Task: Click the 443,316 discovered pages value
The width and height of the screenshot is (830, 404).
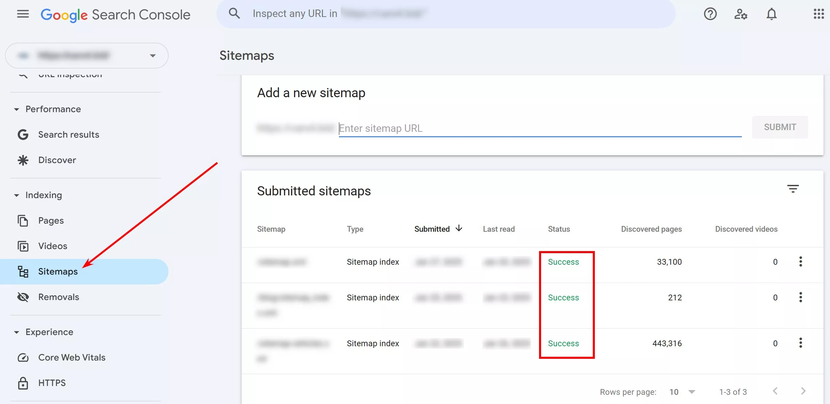Action: (667, 344)
